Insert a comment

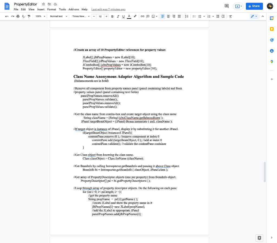(x=147, y=16)
